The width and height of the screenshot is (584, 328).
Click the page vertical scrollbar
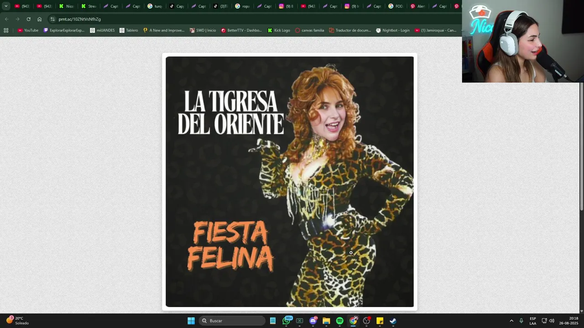[582, 146]
